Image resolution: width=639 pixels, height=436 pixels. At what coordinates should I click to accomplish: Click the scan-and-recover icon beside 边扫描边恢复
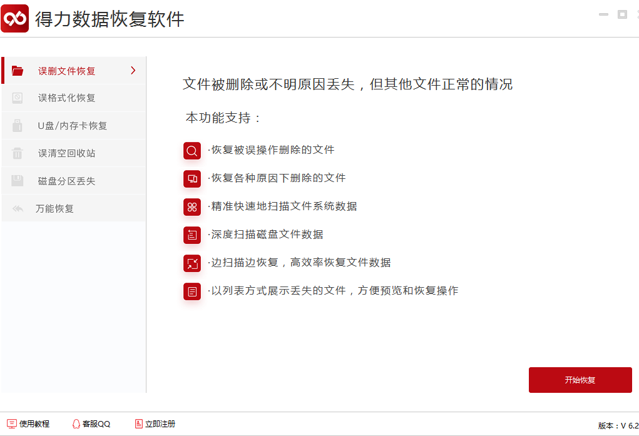point(192,263)
